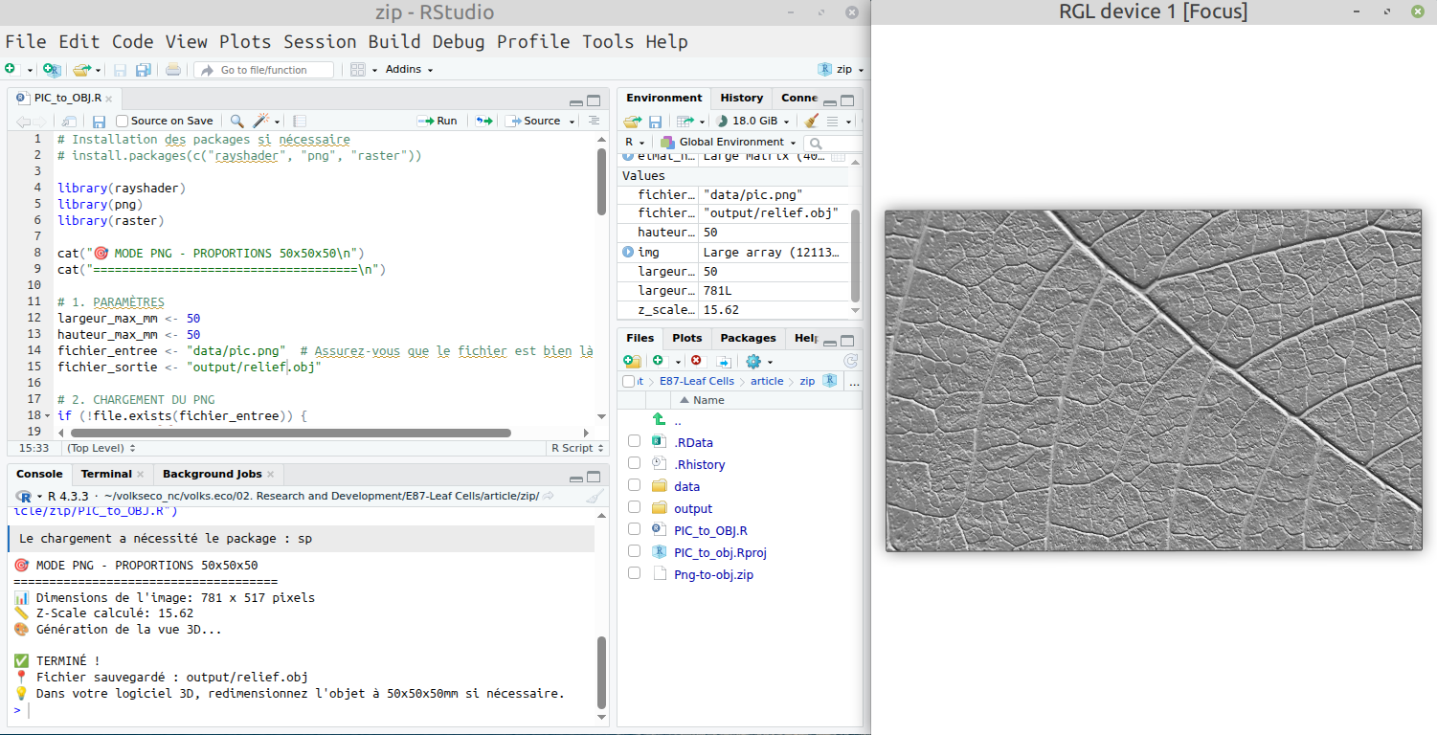Screen dimensions: 1437x735
Task: Check the box next to the data folder
Action: coord(634,485)
